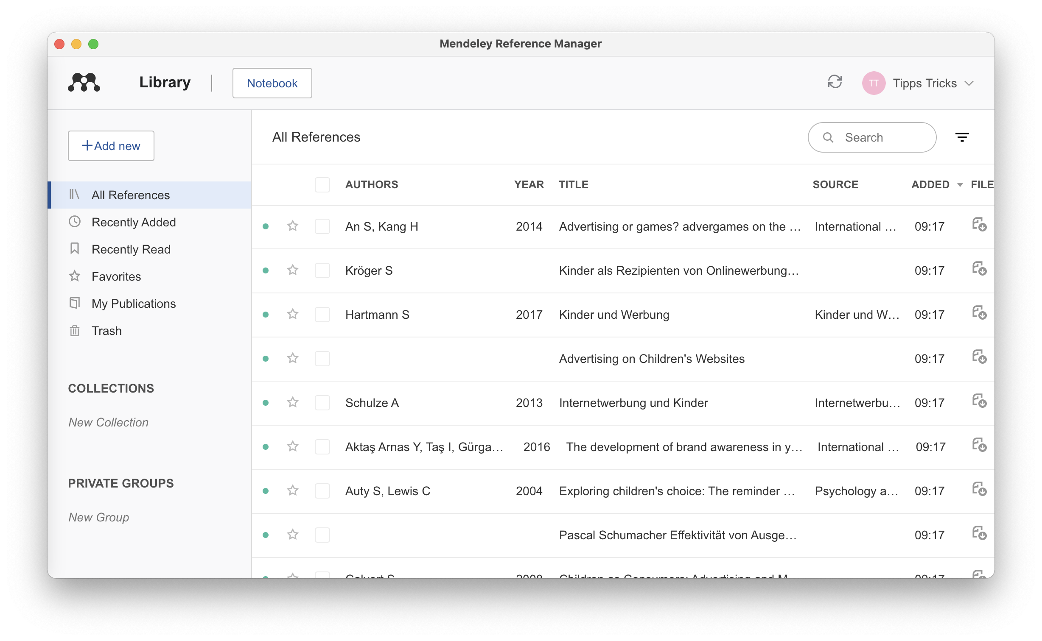Click the Add new button
Image resolution: width=1042 pixels, height=641 pixels.
111,146
